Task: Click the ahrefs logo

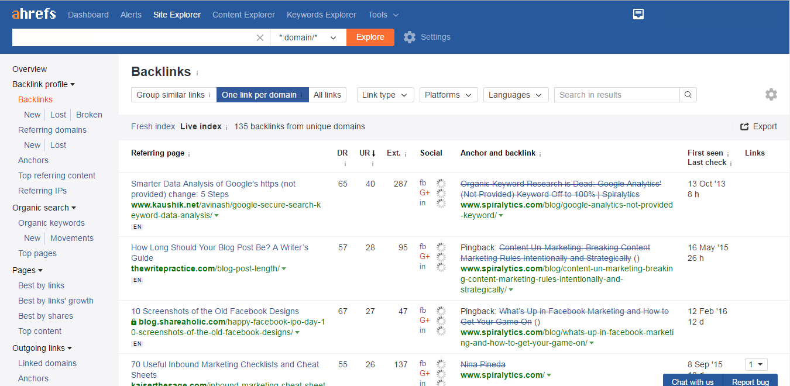Action: (x=34, y=14)
